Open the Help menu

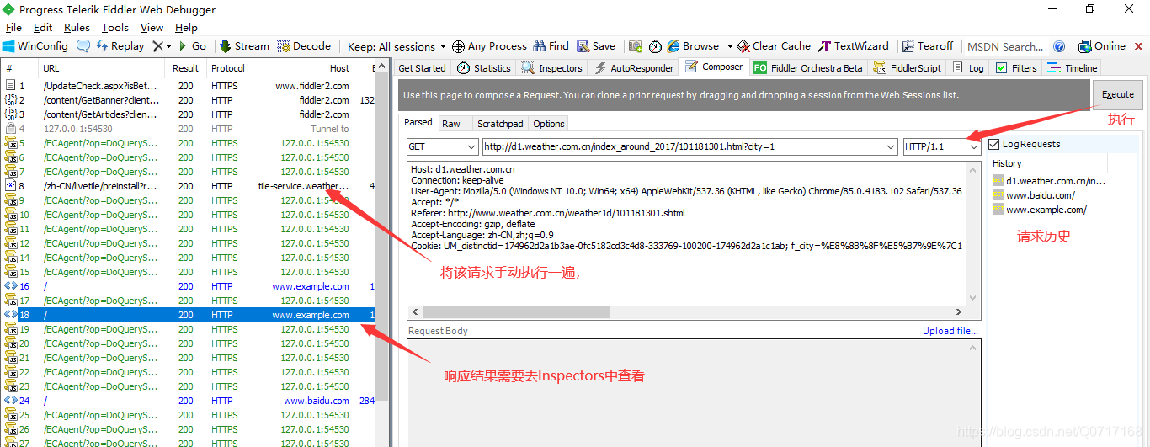click(x=186, y=28)
